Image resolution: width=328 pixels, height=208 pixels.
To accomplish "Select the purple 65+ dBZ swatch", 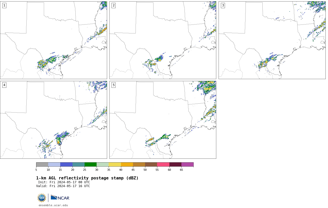I will pyautogui.click(x=187, y=164).
